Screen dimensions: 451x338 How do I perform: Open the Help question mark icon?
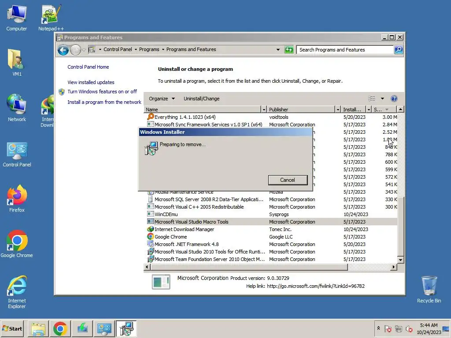(x=394, y=99)
